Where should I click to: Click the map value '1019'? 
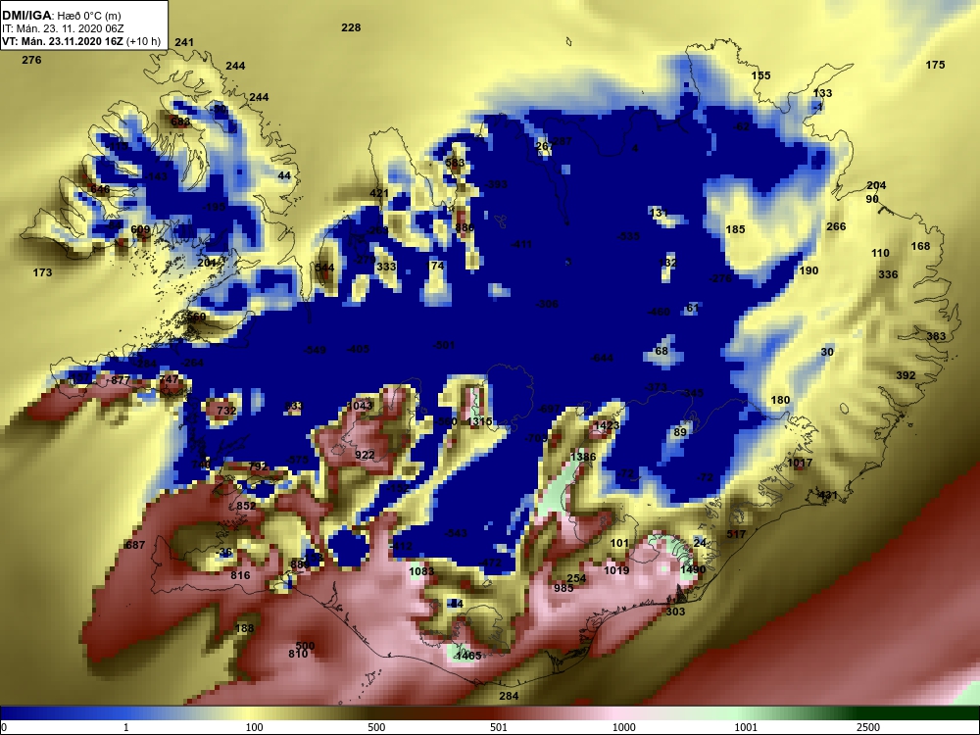pos(616,570)
